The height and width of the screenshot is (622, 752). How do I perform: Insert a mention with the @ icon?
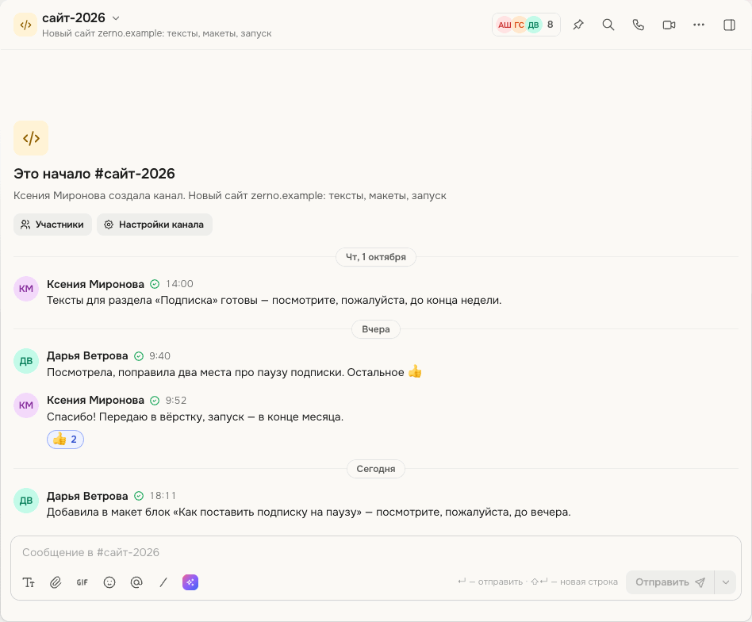[x=136, y=582]
